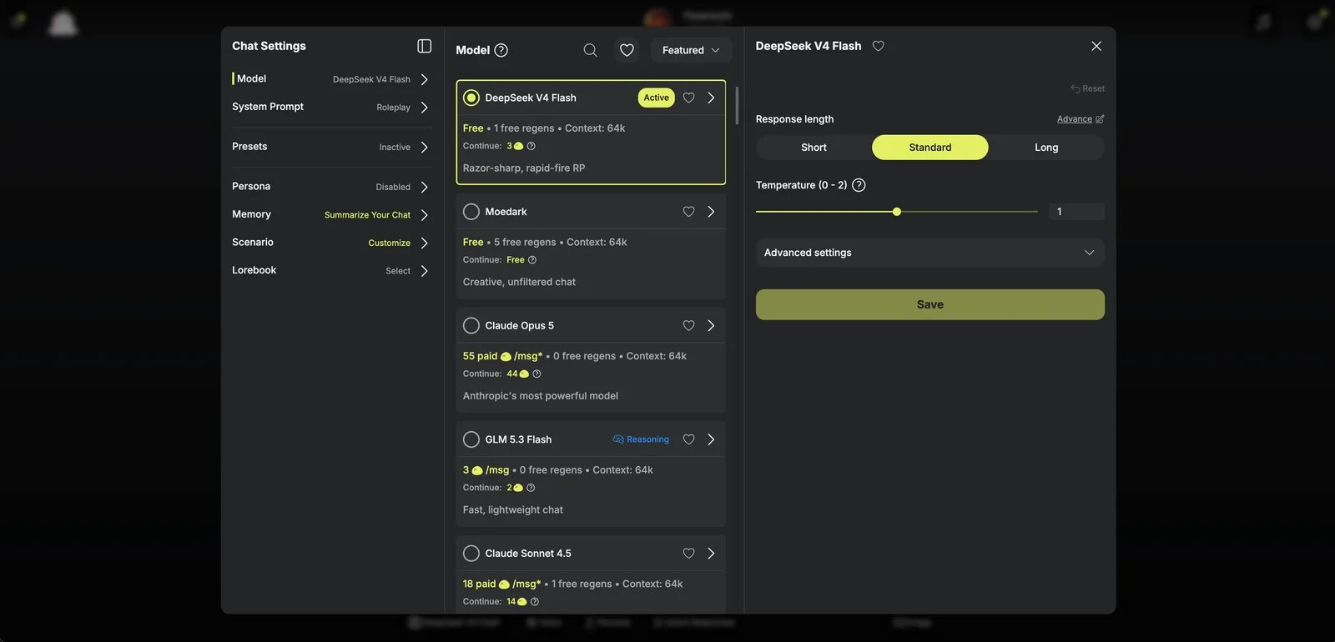Click the Save button
Viewport: 1335px width, 642px height.
click(930, 304)
